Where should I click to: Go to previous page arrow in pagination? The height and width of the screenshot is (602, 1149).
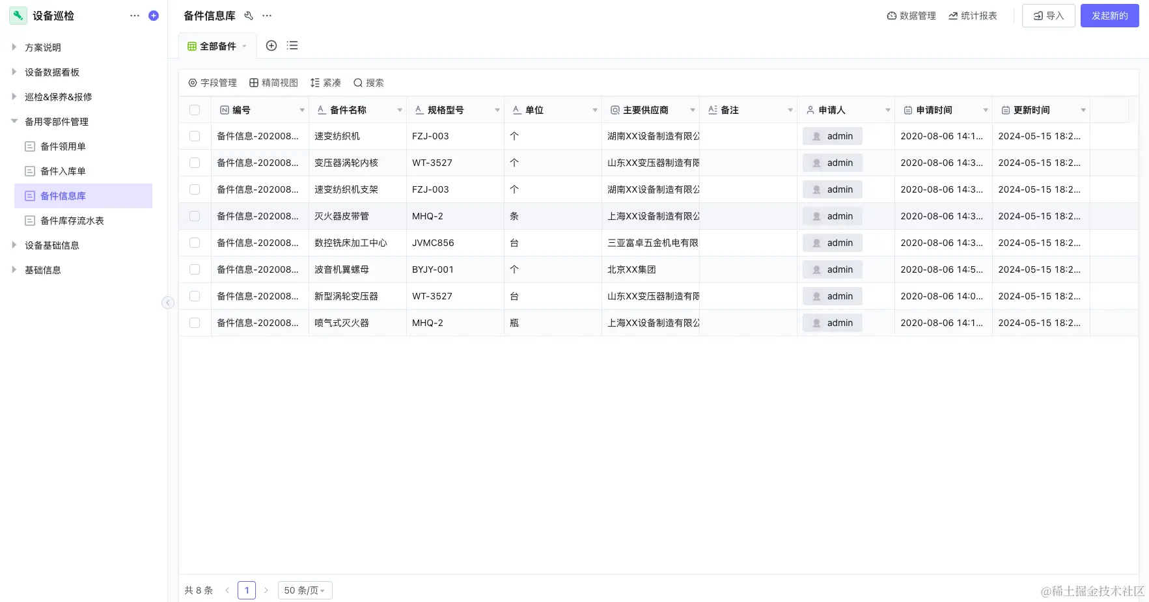[227, 590]
